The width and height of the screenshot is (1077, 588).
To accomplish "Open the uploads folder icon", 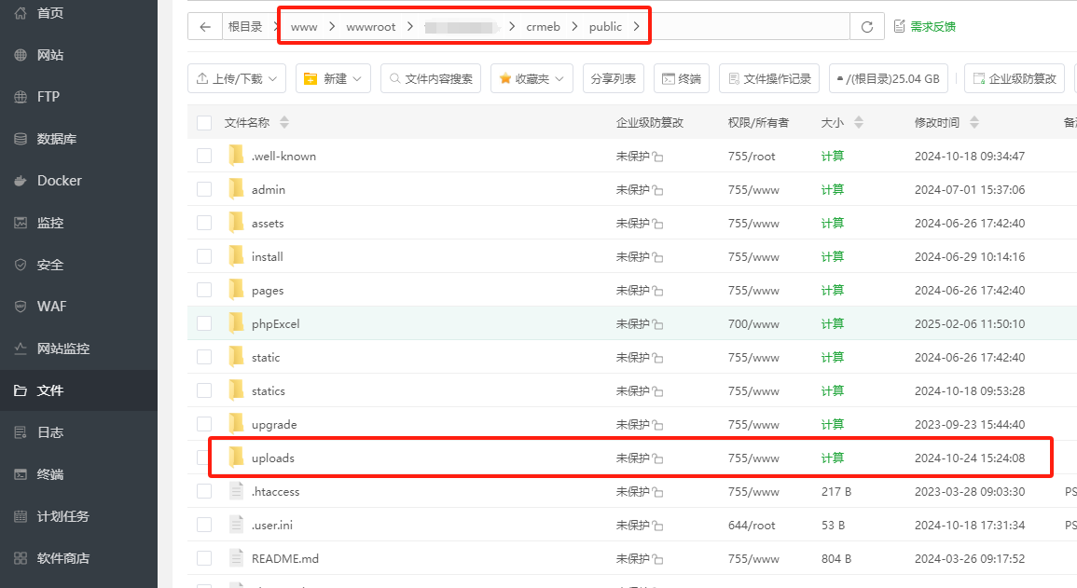I will [236, 458].
